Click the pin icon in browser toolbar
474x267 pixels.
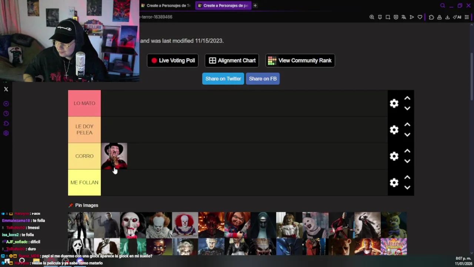click(x=380, y=17)
